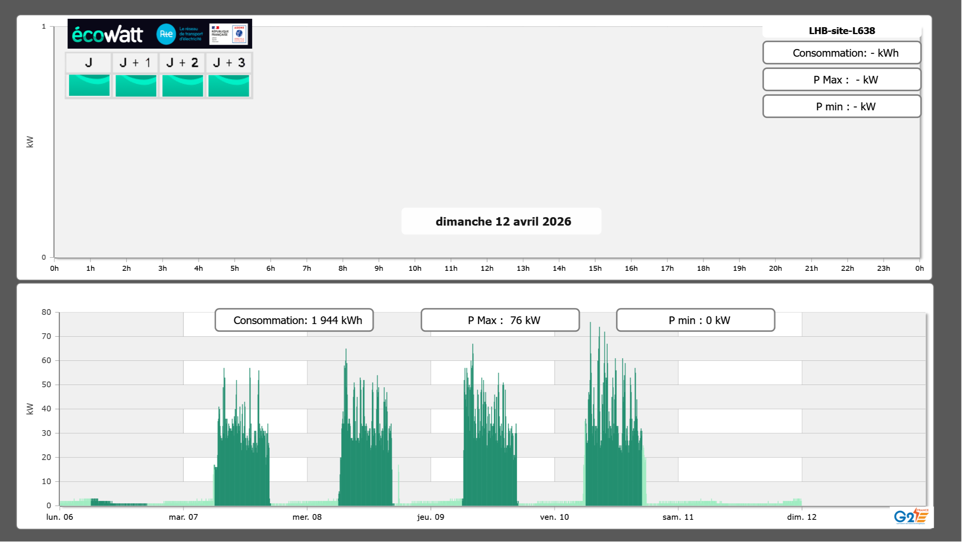Click the écoWatt logo
Image resolution: width=962 pixels, height=542 pixels.
[107, 34]
